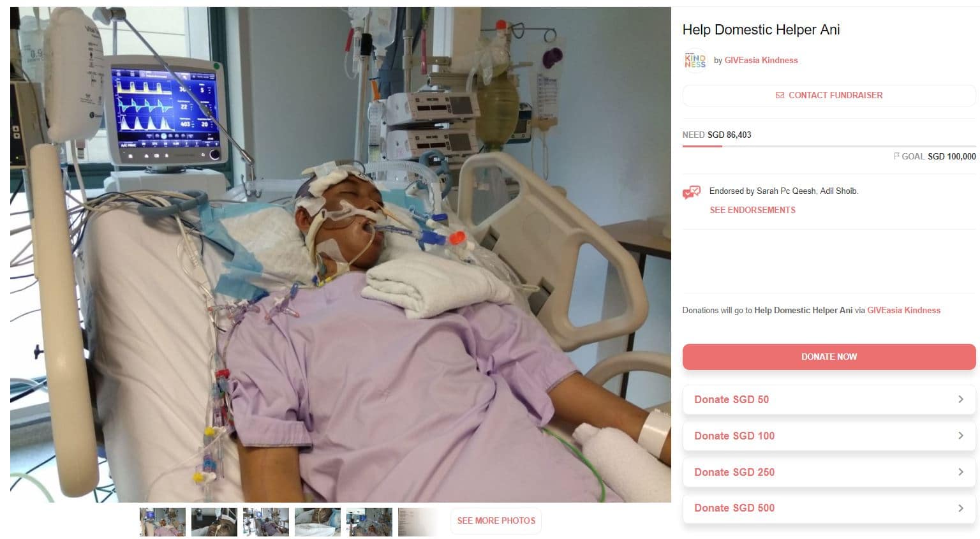980x539 pixels.
Task: Follow the GIVEasia Kindness link in the donations note
Action: coord(903,311)
